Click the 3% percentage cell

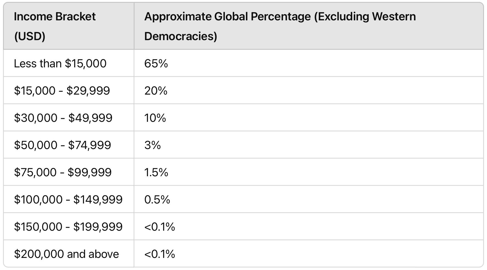point(152,145)
